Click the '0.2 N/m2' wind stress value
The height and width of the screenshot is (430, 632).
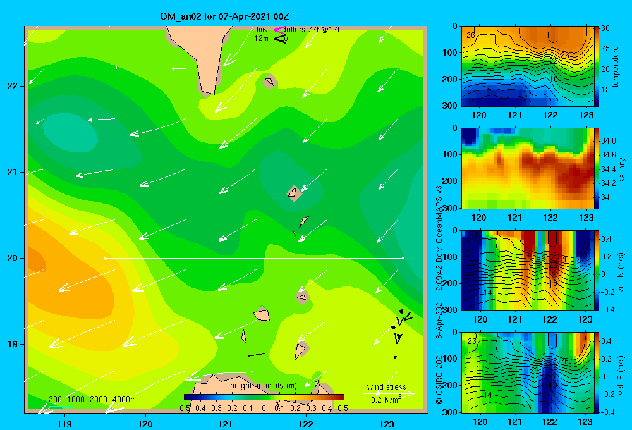(386, 400)
